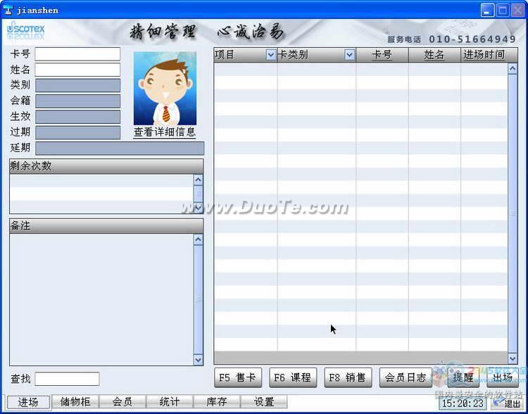The height and width of the screenshot is (414, 528).
Task: Click the member avatar photo
Action: (x=165, y=88)
